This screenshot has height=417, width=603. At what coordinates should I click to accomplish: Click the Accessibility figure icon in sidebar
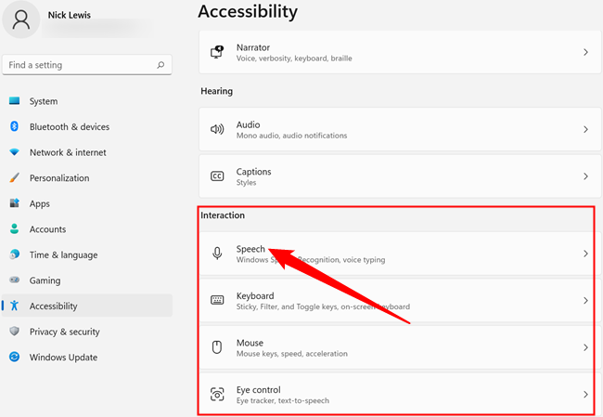click(x=14, y=306)
